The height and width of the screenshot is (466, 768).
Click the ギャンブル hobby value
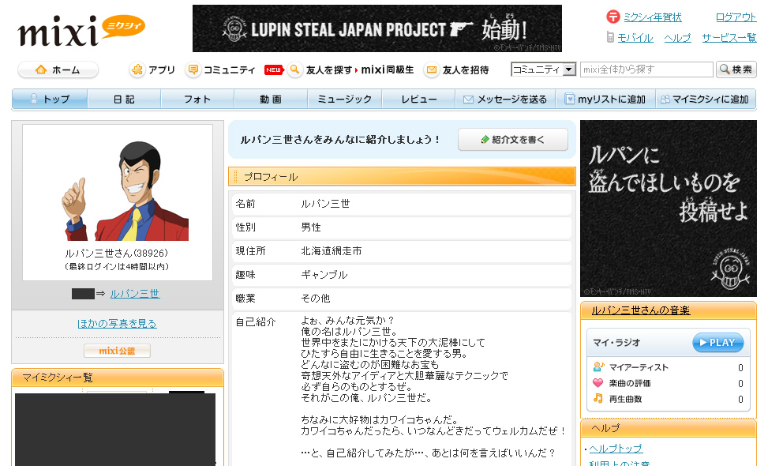pyautogui.click(x=324, y=274)
